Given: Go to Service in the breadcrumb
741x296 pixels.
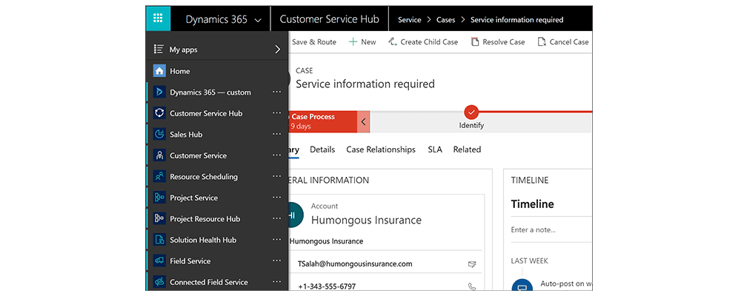Looking at the screenshot, I should [409, 20].
